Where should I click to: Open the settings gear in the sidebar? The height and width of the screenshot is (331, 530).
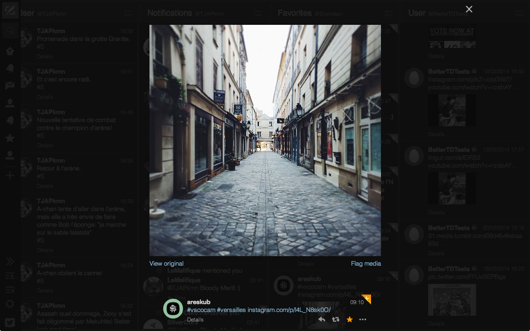pos(10,304)
